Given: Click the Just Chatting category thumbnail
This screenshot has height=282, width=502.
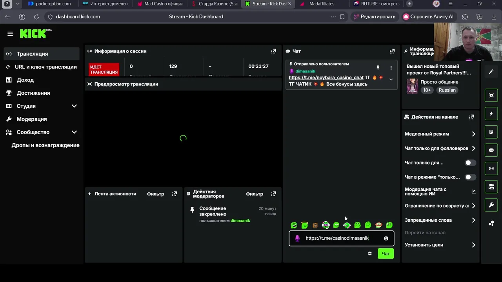Looking at the screenshot, I should point(412,86).
